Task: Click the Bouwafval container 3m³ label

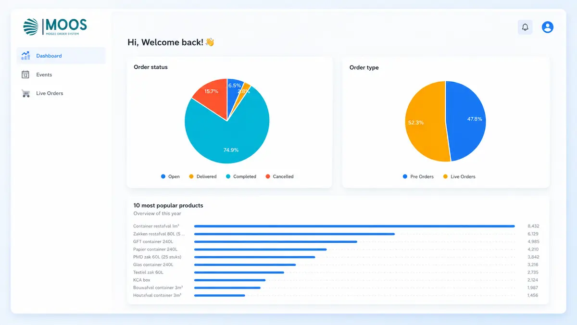Action: click(158, 287)
